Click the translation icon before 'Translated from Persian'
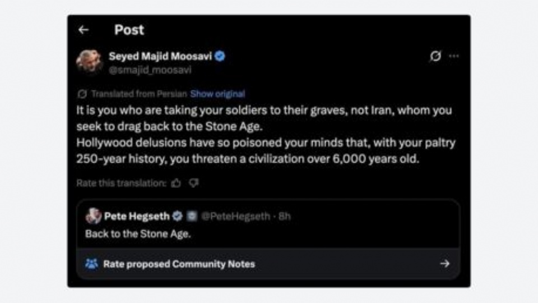This screenshot has width=538, height=303. (x=82, y=94)
